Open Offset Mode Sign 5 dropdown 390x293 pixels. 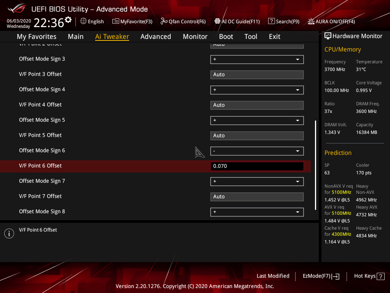tap(257, 121)
